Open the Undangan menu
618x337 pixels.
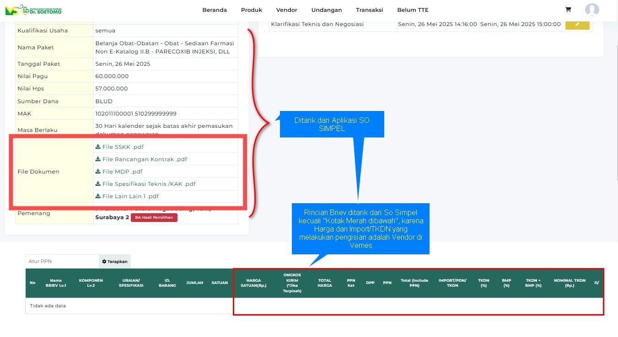[x=327, y=10]
